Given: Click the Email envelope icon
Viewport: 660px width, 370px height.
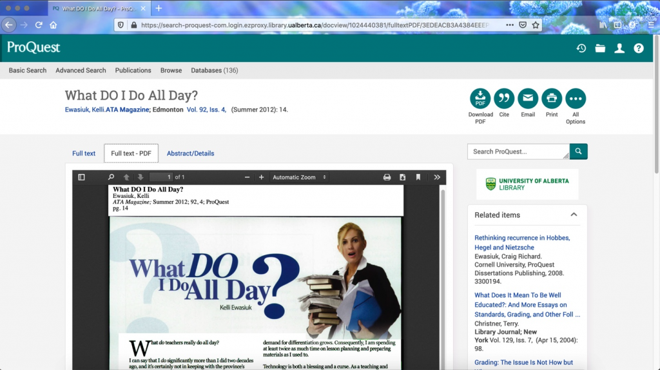Looking at the screenshot, I should (x=528, y=99).
